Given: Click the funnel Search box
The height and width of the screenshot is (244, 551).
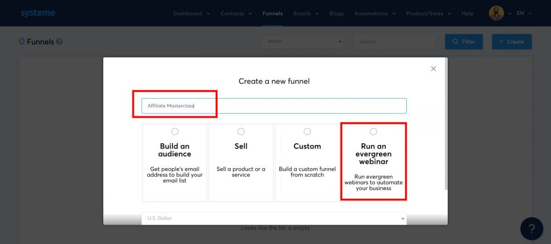Looking at the screenshot, I should point(394,42).
